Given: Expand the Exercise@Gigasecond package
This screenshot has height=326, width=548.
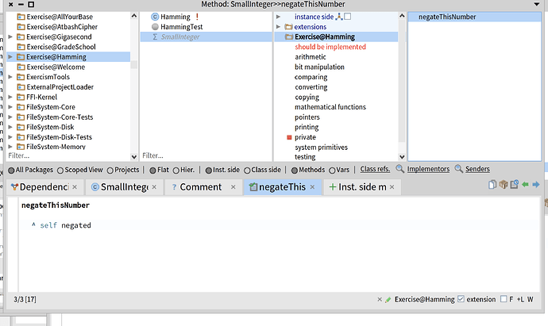Looking at the screenshot, I should 10,36.
